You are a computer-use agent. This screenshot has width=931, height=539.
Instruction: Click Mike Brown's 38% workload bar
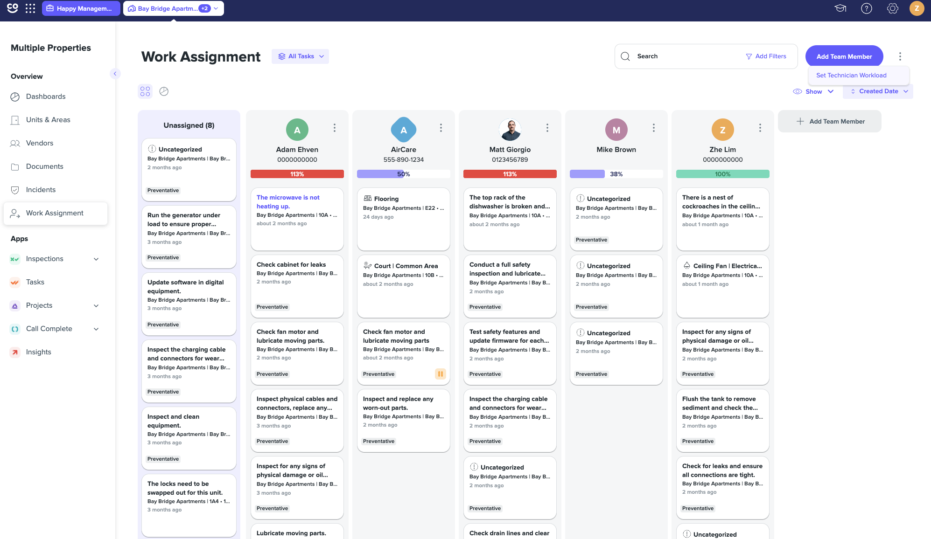pos(616,174)
